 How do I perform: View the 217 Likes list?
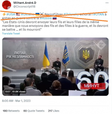click(54, 111)
